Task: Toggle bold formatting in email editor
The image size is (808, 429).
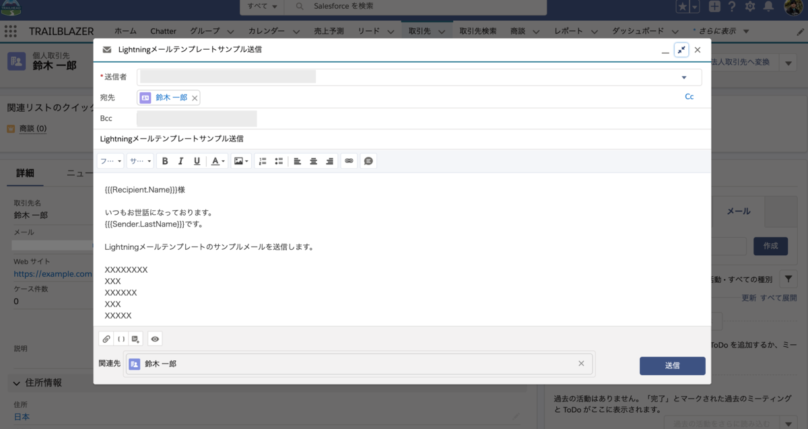Action: point(165,161)
